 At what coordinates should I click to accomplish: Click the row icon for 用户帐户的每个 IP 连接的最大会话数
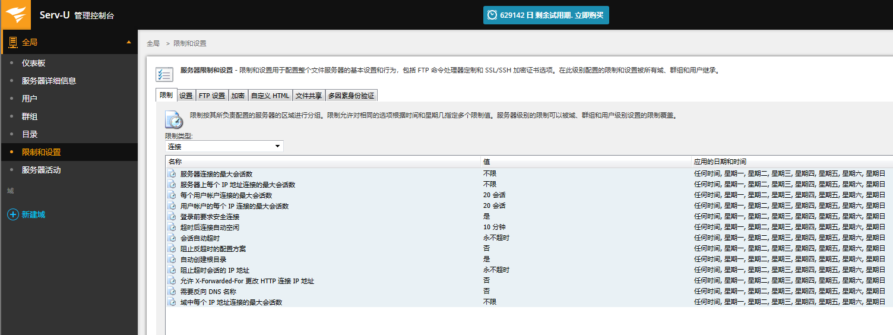click(x=172, y=206)
